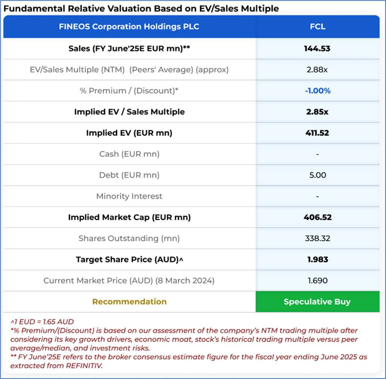Click the 2.85x implied multiple value
The height and width of the screenshot is (379, 386).
pos(317,112)
